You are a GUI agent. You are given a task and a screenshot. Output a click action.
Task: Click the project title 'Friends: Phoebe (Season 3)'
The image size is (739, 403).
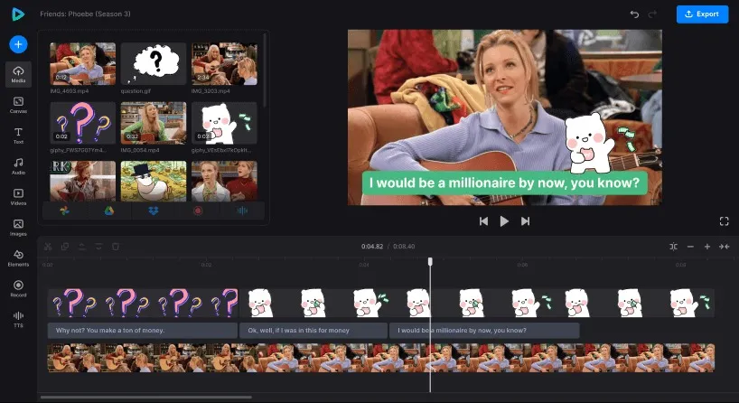(x=85, y=14)
